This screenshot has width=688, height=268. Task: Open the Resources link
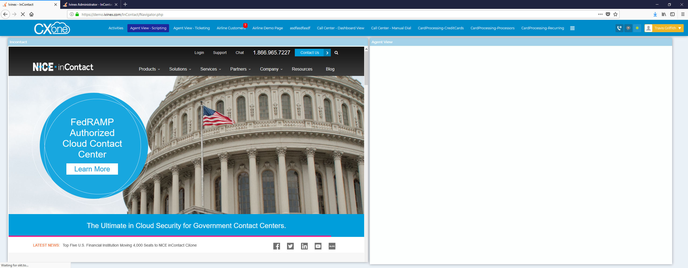(x=302, y=69)
